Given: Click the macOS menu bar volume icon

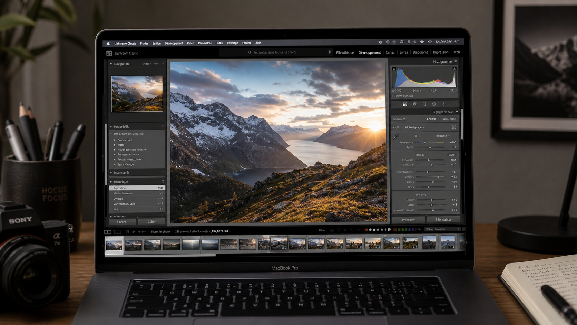Looking at the screenshot, I should click(x=430, y=42).
